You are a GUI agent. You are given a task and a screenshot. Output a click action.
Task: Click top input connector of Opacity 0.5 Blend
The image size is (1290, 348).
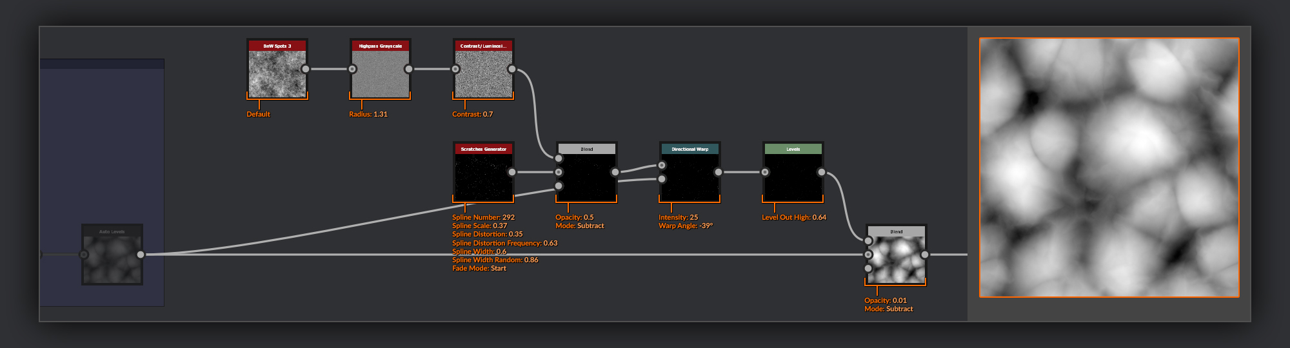(x=559, y=159)
